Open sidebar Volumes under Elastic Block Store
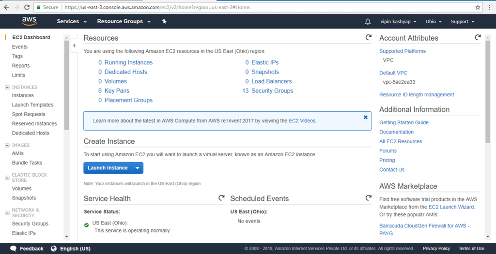The image size is (496, 254). point(21,189)
